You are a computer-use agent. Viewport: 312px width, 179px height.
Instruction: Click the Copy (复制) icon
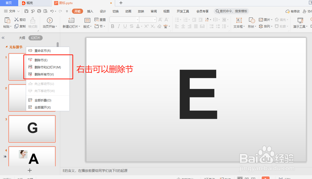click(x=17, y=26)
